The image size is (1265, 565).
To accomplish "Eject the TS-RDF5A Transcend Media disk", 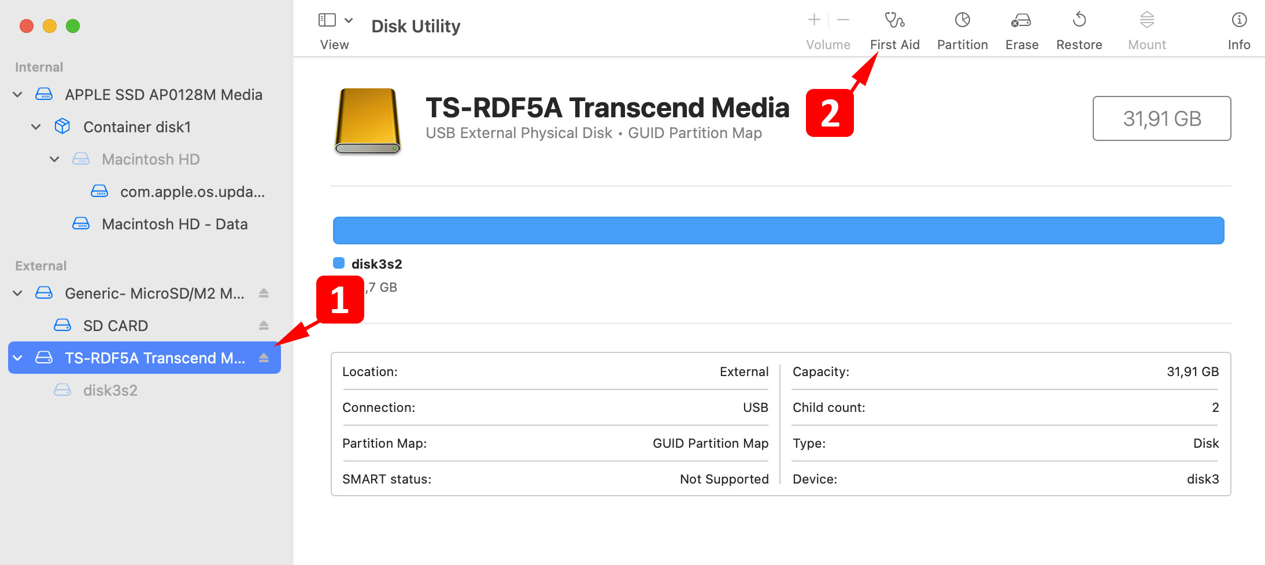I will (264, 358).
